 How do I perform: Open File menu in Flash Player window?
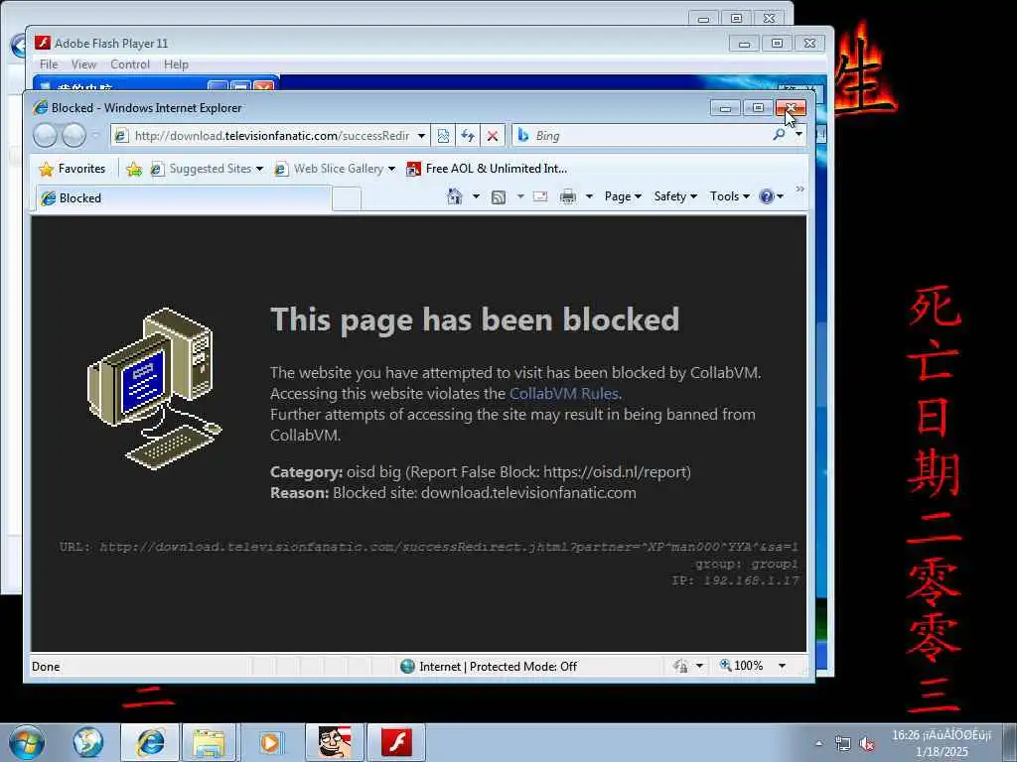pos(49,64)
